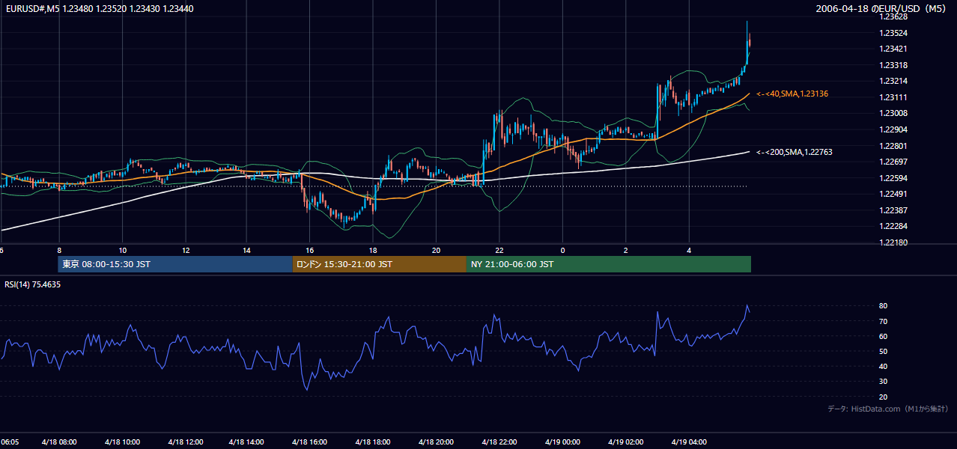The width and height of the screenshot is (957, 449).
Task: Click price level 1.22491 on the axis
Action: (x=894, y=194)
